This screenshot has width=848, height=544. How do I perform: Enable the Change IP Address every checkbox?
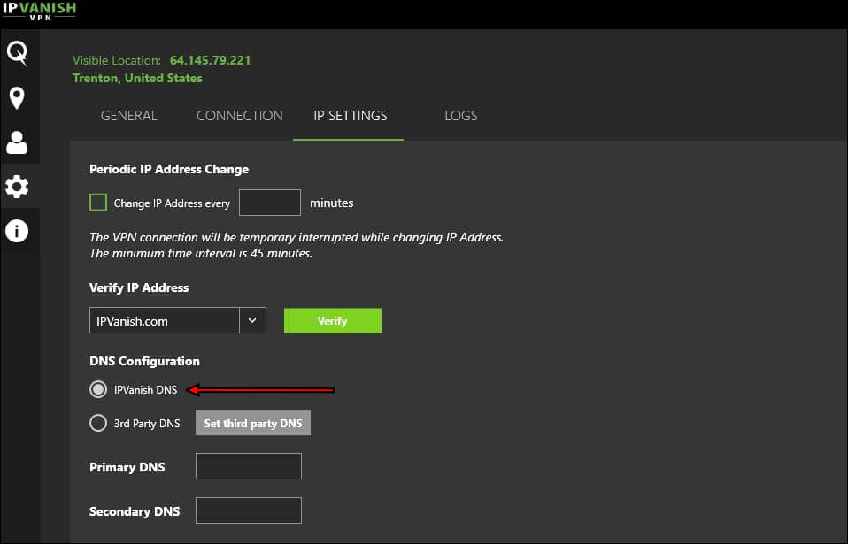pos(98,203)
